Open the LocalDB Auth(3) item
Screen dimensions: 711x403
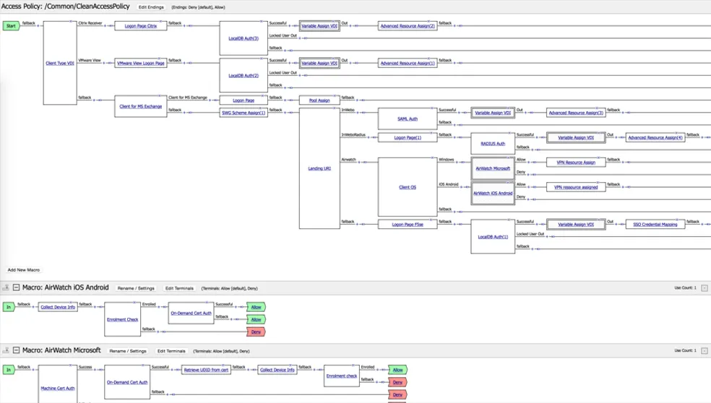coord(244,38)
